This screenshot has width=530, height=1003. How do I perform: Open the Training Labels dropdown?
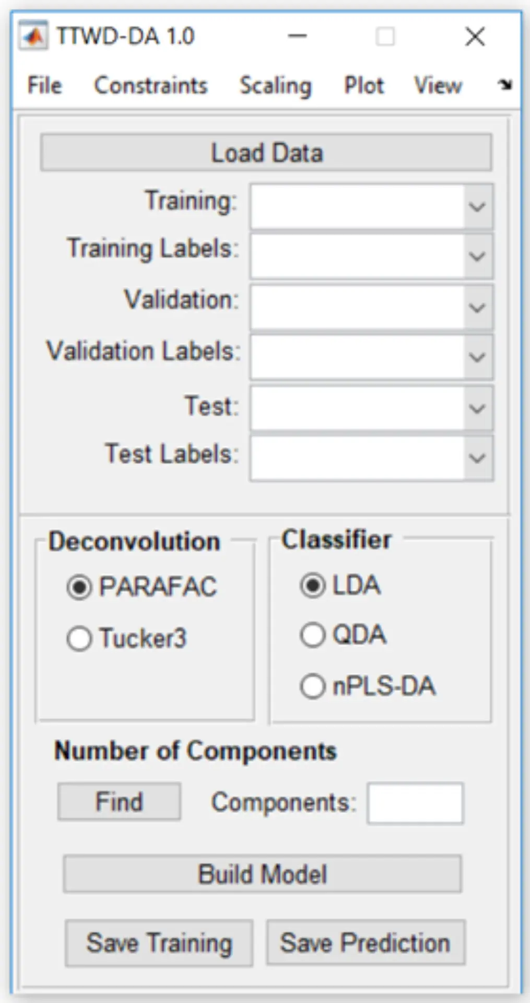(x=477, y=256)
